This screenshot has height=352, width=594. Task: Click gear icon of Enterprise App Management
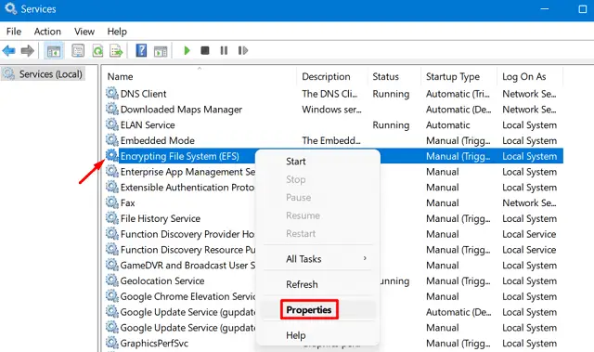[112, 171]
